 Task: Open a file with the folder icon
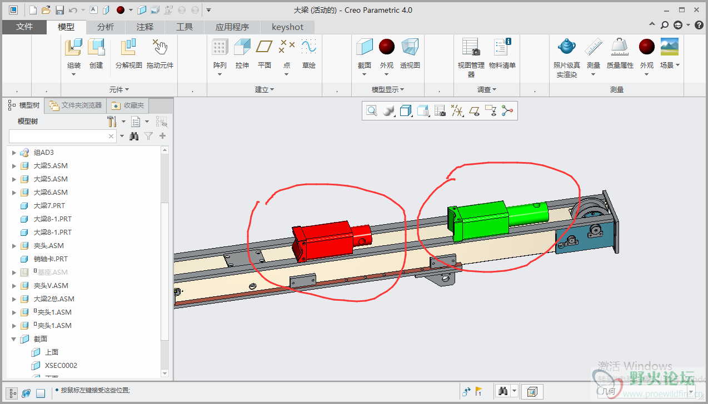(46, 10)
